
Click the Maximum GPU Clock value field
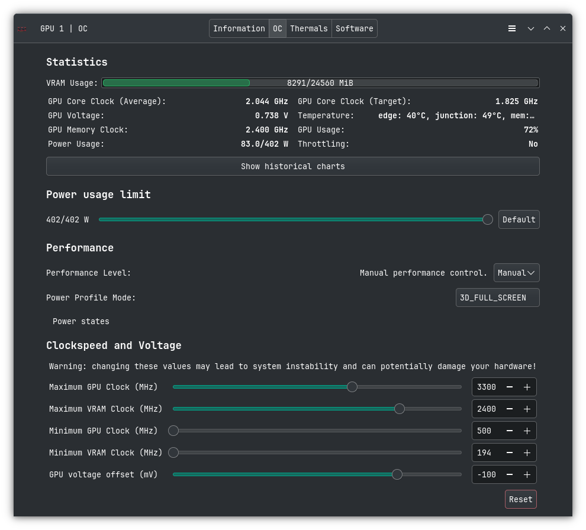tap(486, 387)
